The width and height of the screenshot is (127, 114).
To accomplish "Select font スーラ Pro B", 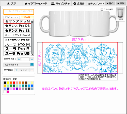I will pos(17,49).
